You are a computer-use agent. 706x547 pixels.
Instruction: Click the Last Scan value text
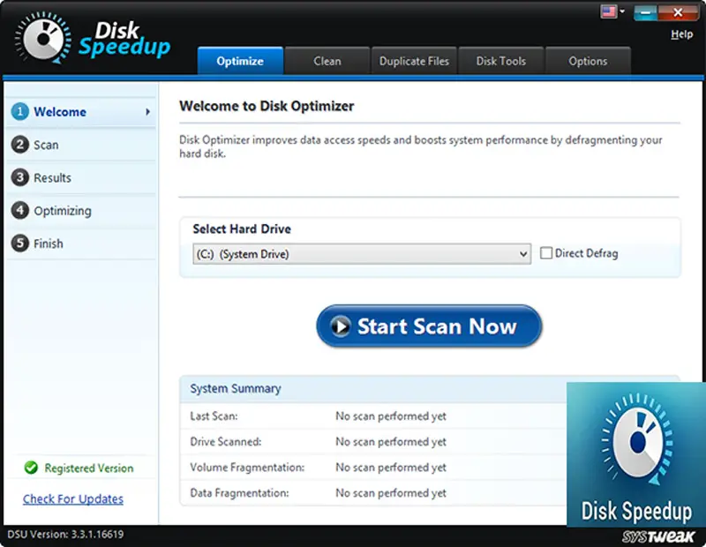click(391, 416)
